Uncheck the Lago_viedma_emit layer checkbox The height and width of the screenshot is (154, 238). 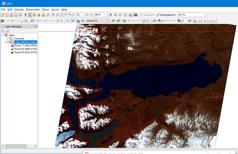[x=9, y=42]
